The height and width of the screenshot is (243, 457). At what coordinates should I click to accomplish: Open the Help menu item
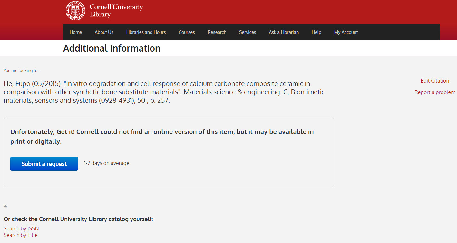point(316,32)
